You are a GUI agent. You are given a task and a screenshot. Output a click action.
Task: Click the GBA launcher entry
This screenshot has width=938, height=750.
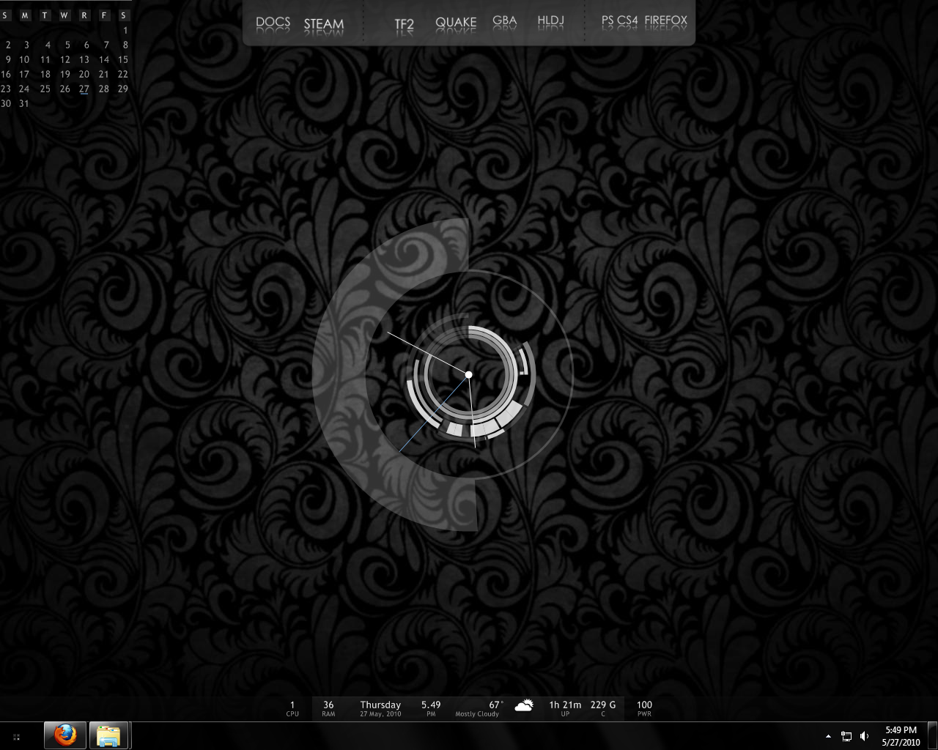(x=504, y=21)
